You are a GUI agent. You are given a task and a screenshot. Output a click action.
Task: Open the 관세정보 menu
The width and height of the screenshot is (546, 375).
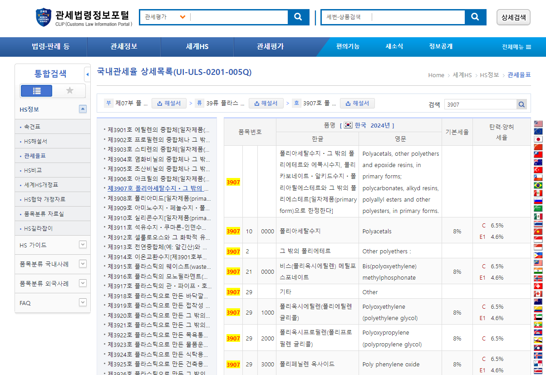(124, 47)
